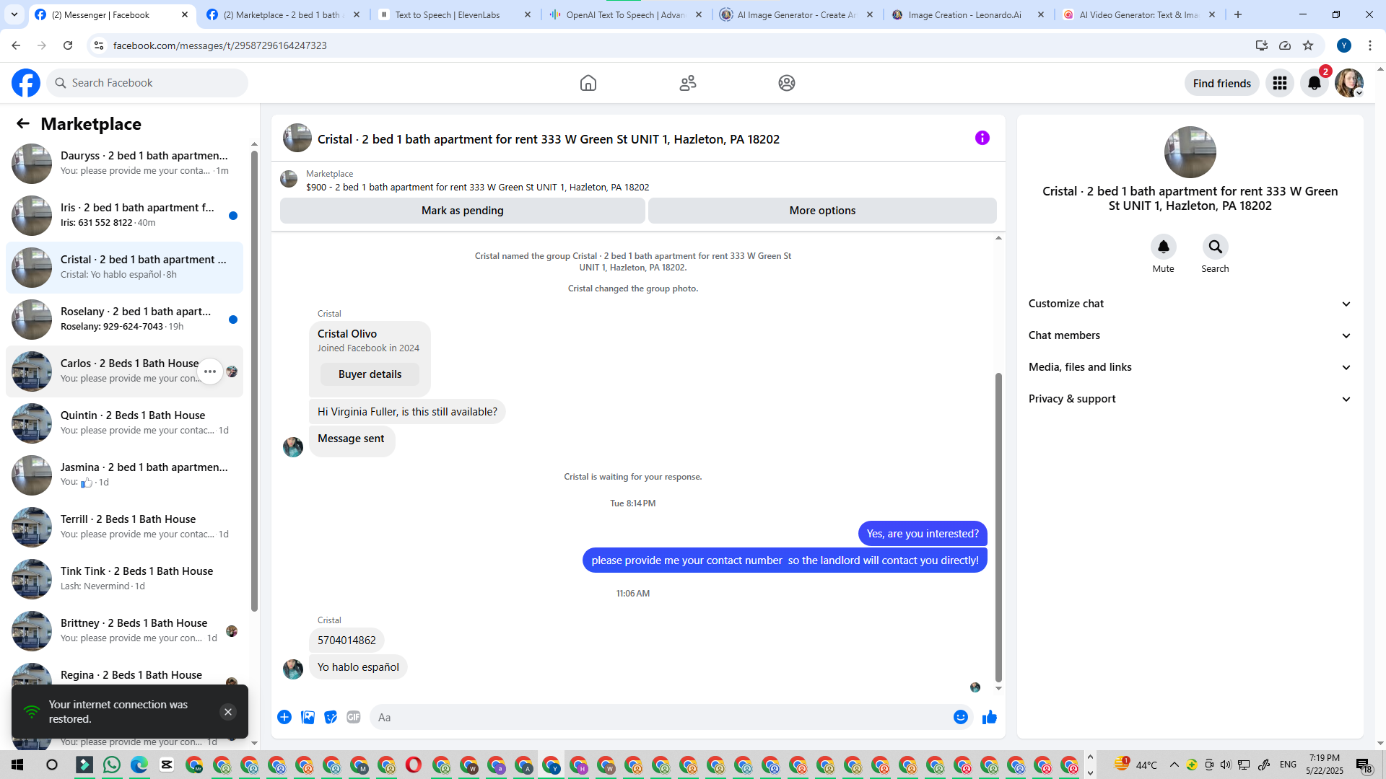1386x779 pixels.
Task: Open the emoji picker
Action: pyautogui.click(x=961, y=717)
